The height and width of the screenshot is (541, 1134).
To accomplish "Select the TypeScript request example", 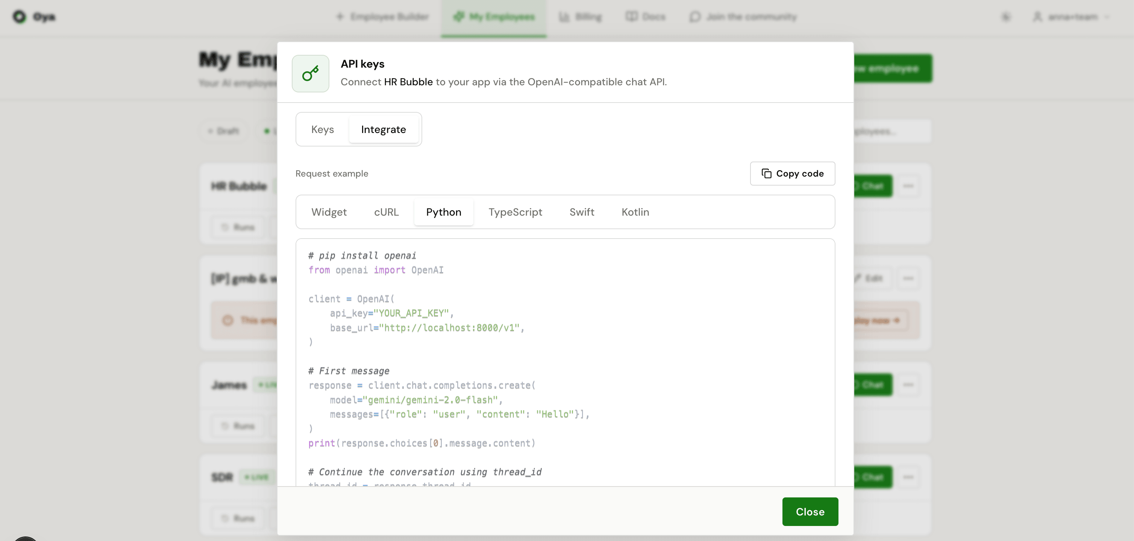I will coord(515,212).
